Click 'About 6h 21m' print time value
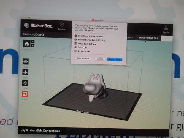This screenshot has width=184, height=138. click(x=96, y=37)
